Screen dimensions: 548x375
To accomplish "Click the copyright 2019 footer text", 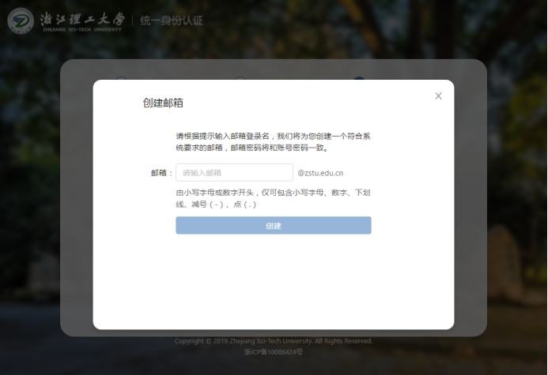I will point(273,341).
